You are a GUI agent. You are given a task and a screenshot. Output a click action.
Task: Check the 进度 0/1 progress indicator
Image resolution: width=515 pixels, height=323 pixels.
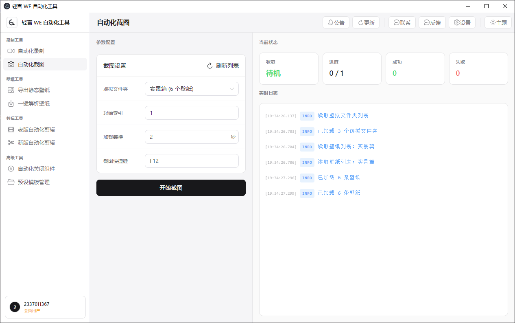[352, 68]
